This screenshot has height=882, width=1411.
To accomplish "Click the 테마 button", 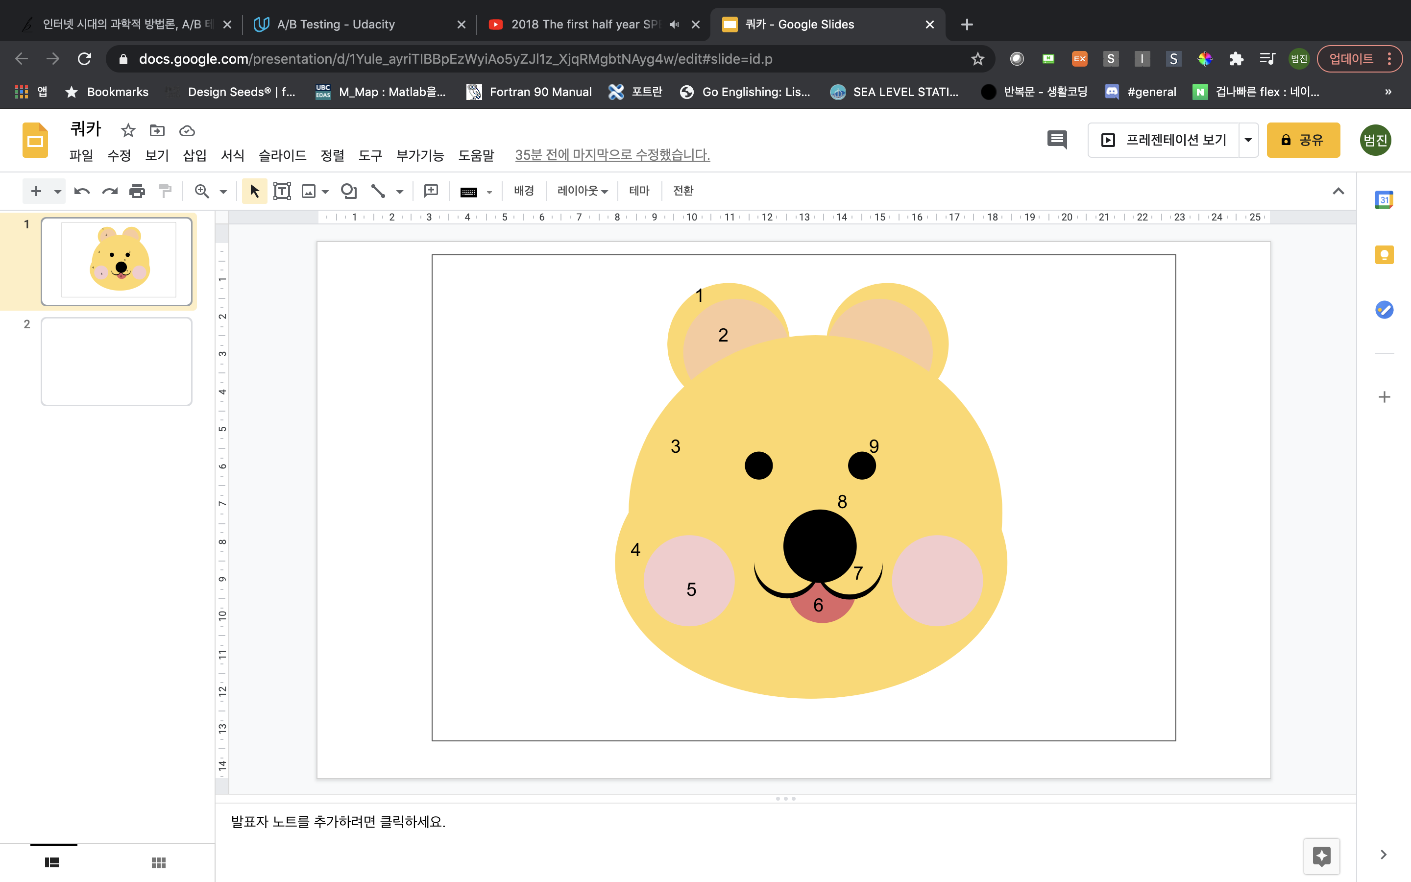I will click(x=639, y=191).
